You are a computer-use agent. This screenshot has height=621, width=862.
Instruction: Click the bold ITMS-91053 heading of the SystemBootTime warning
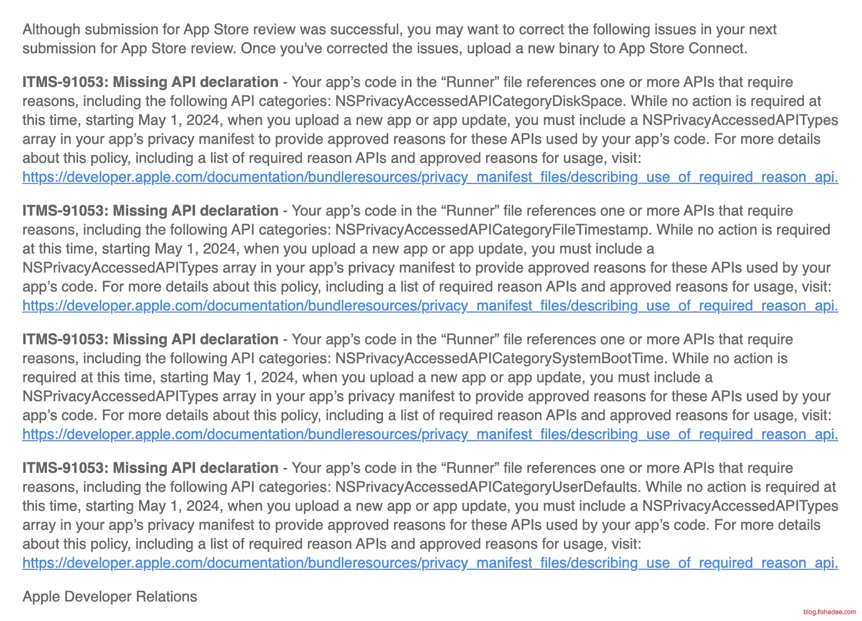[x=150, y=339]
